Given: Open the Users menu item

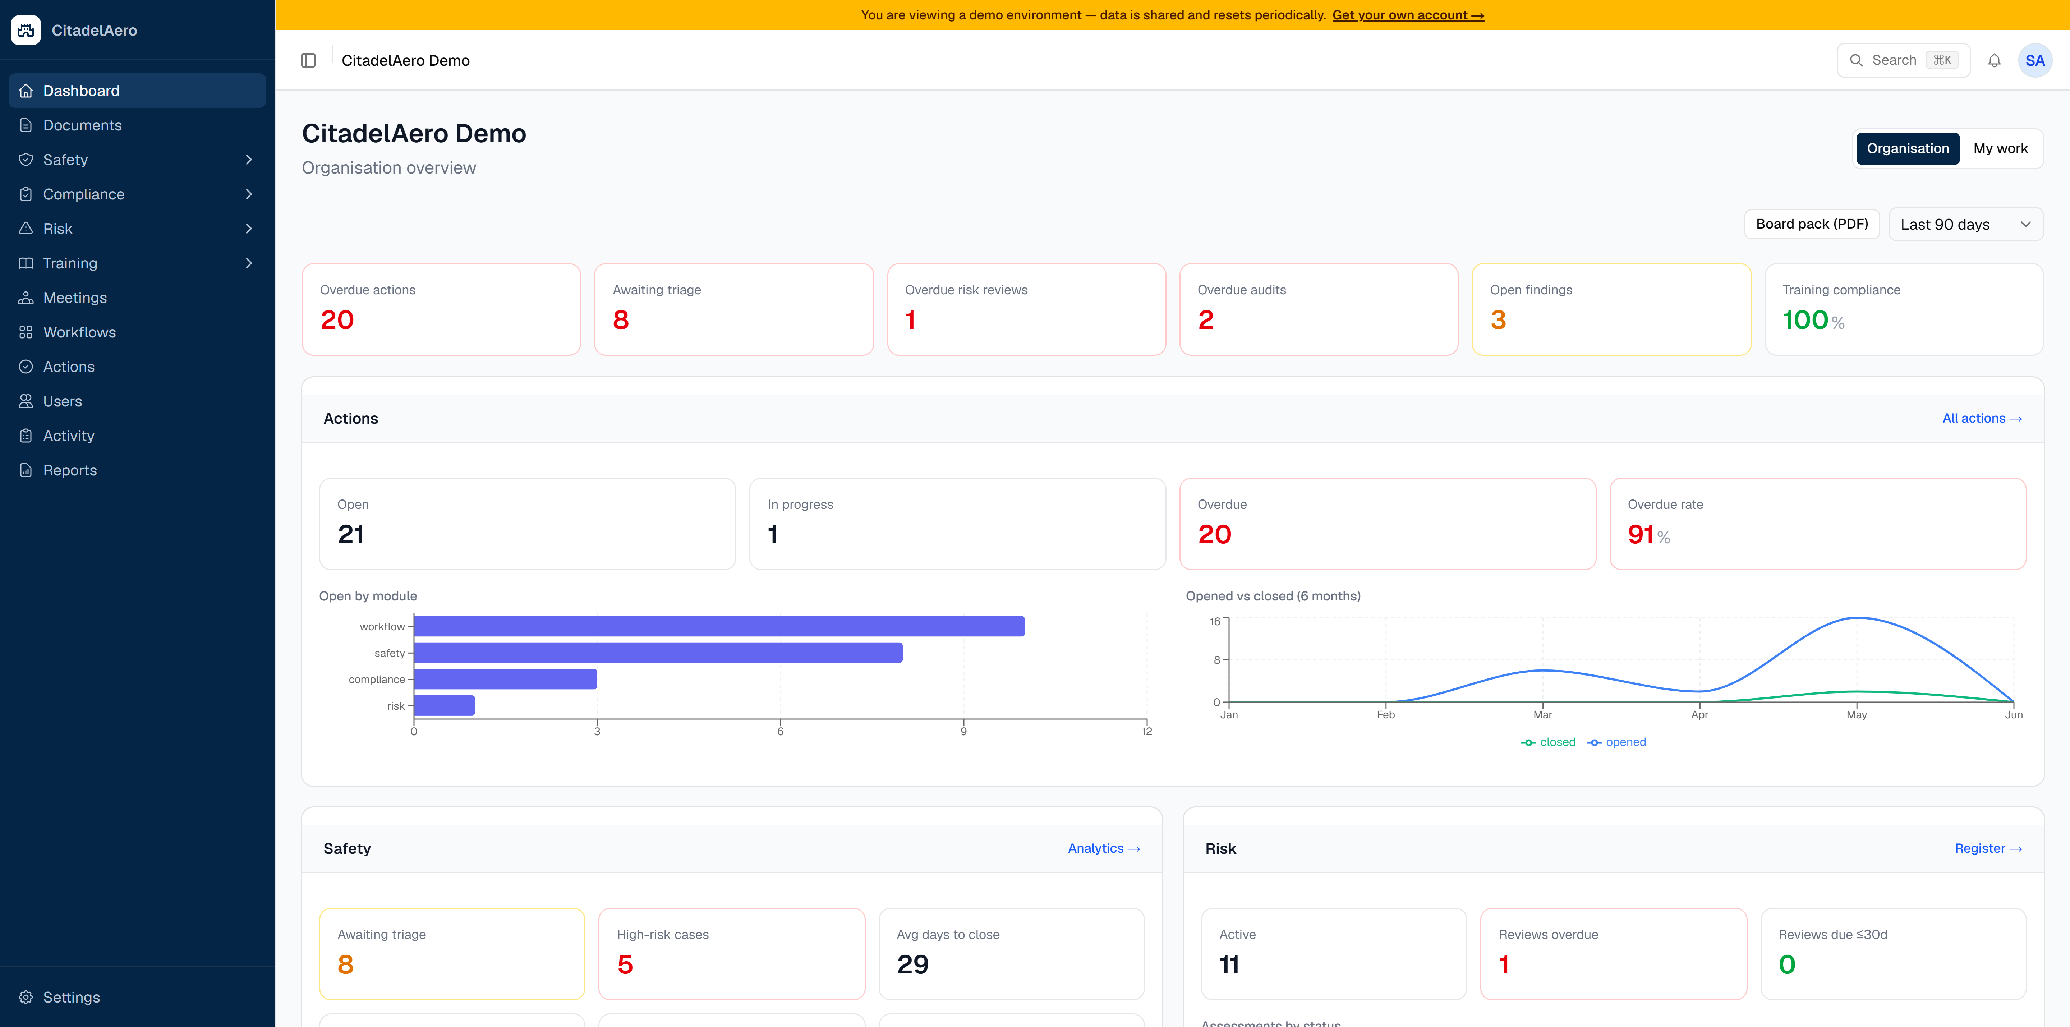Looking at the screenshot, I should (x=137, y=402).
